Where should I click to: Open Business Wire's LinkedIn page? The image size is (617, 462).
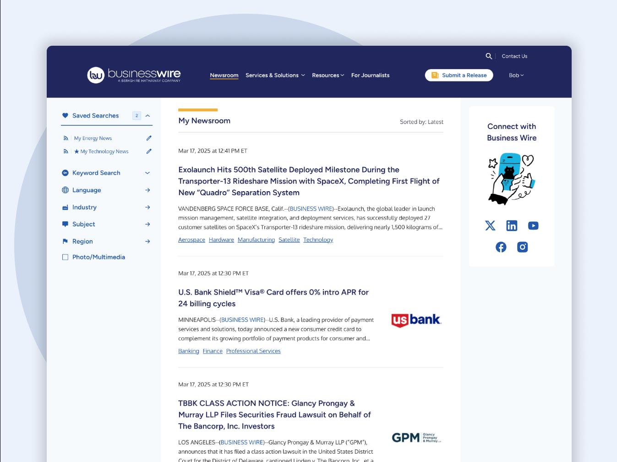(x=511, y=225)
